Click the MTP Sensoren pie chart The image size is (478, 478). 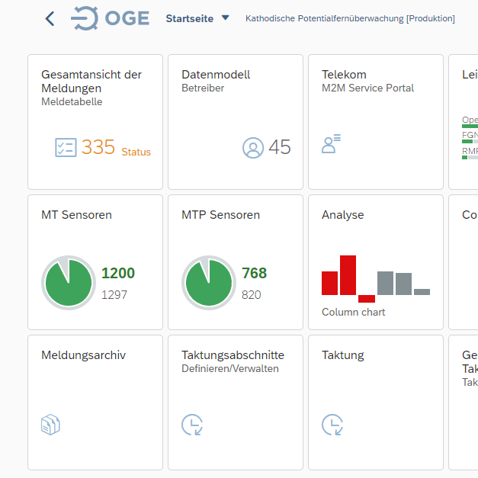[209, 283]
